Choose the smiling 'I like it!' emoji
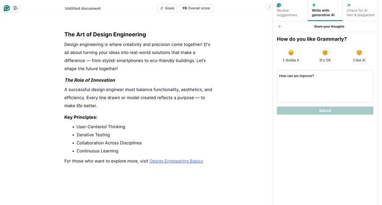This screenshot has width=382, height=205. coord(359,53)
